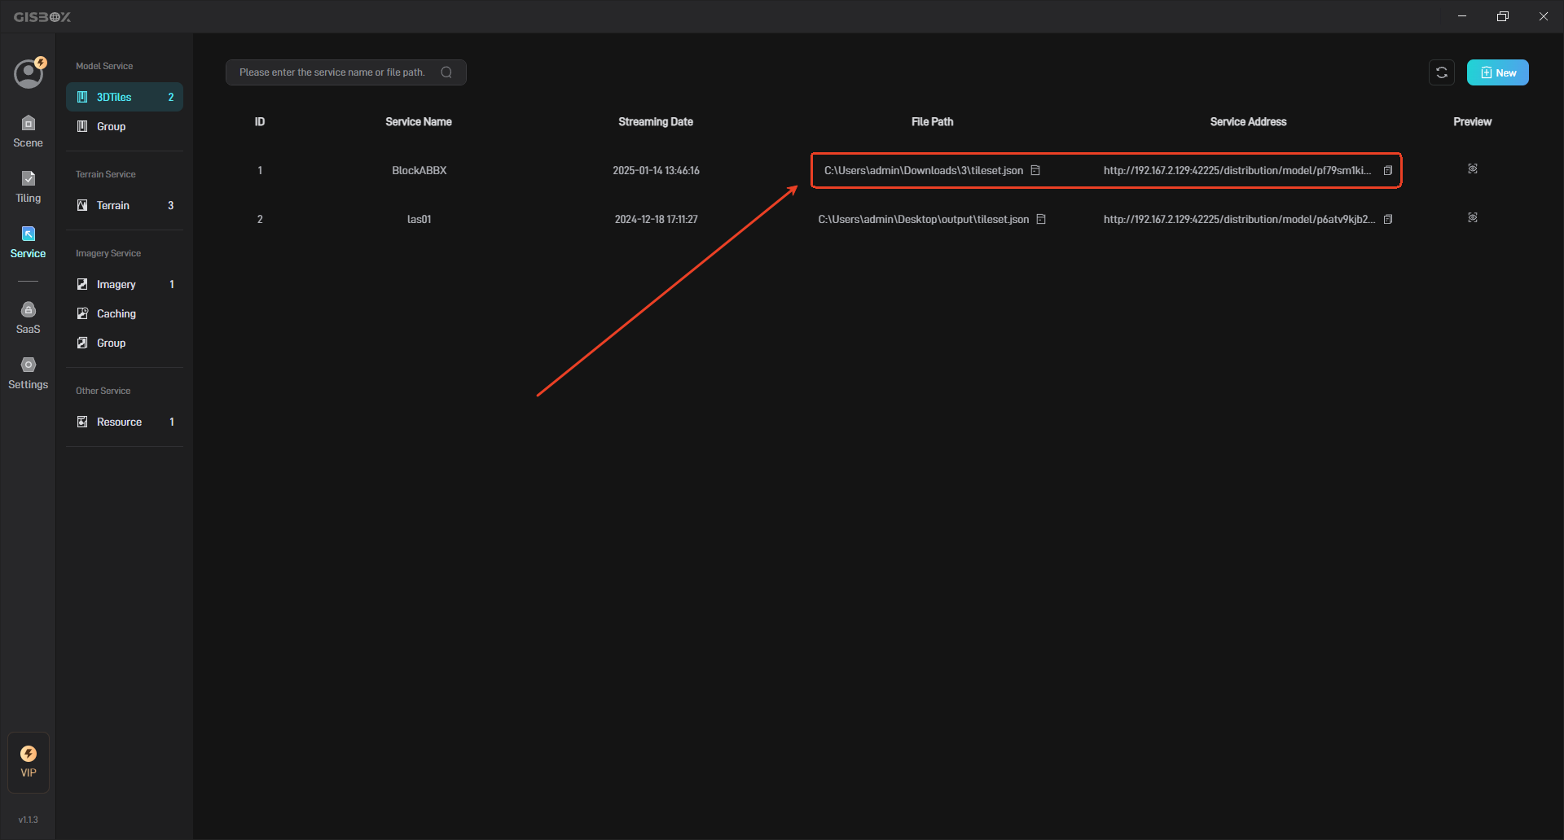Click the 2024-12-18 17:11:27 streaming date
Screen dimensions: 1564x840
[656, 219]
